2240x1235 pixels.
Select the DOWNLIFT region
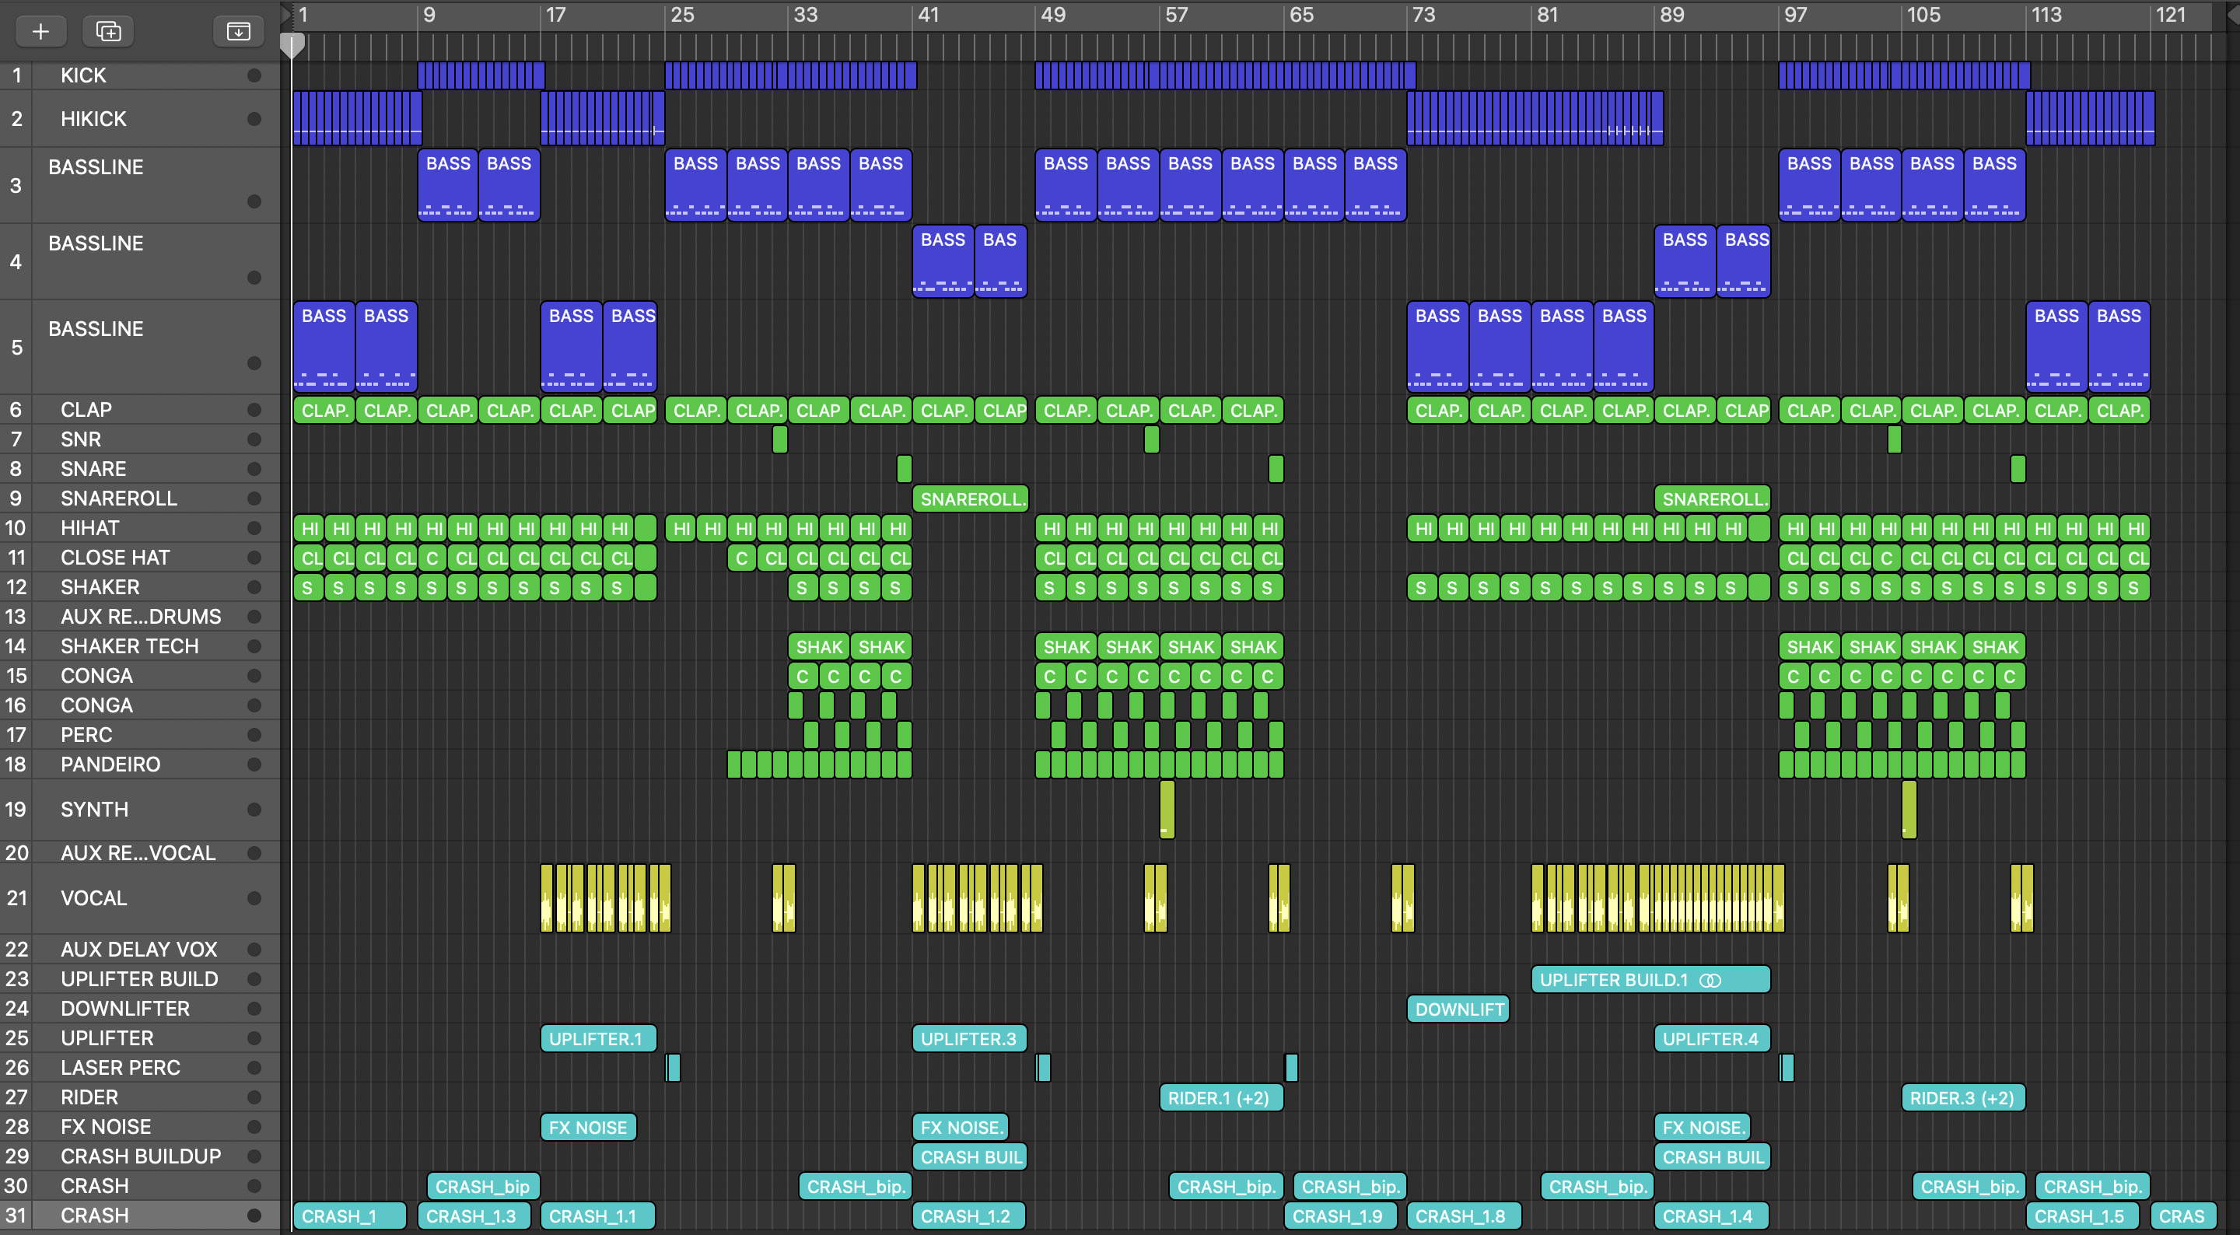1458,1009
